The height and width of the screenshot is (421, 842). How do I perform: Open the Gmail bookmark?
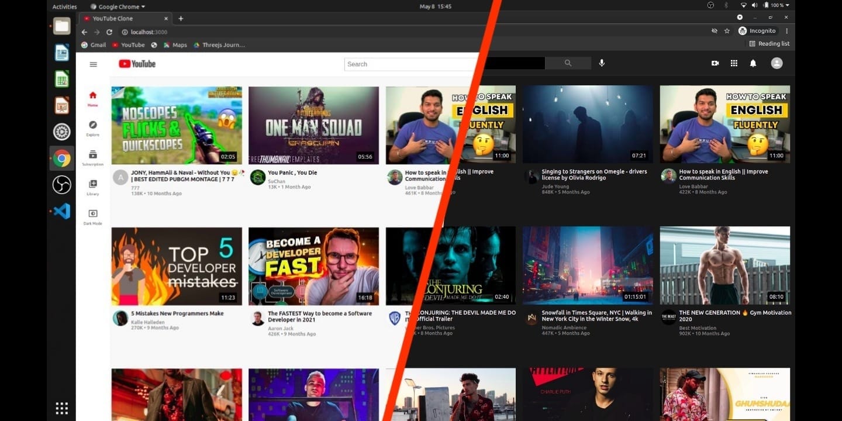(94, 45)
